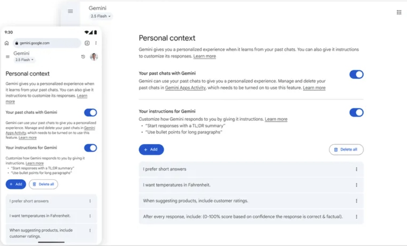407x246 pixels.
Task: Open the Gemini Apps Activity link on desktop
Action: coord(185,88)
